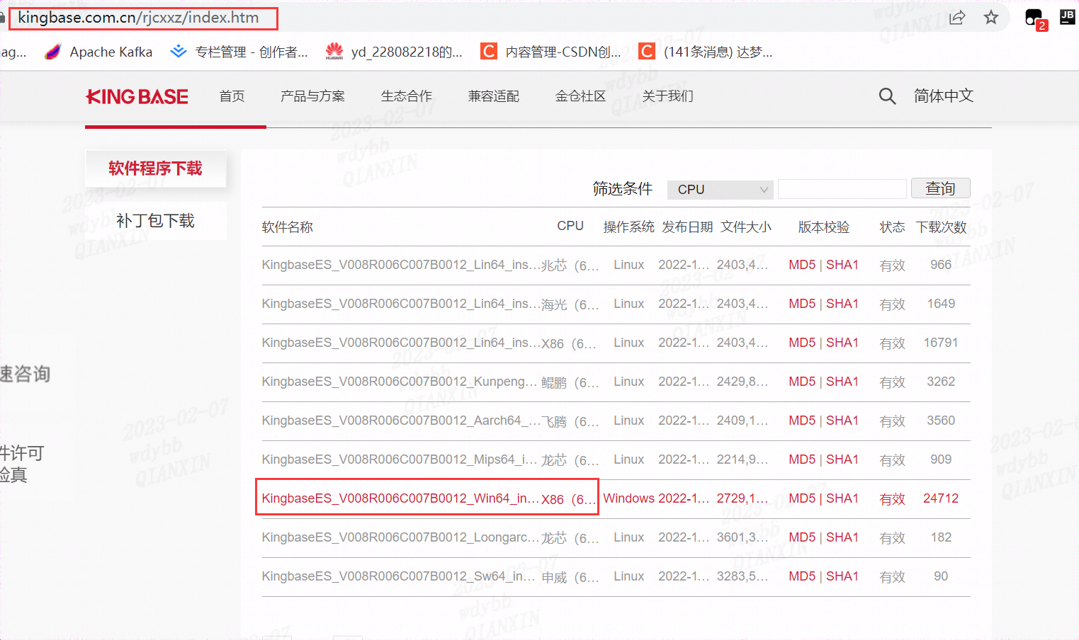Select the 补丁包下载 sidebar tab
The image size is (1079, 640).
(156, 221)
